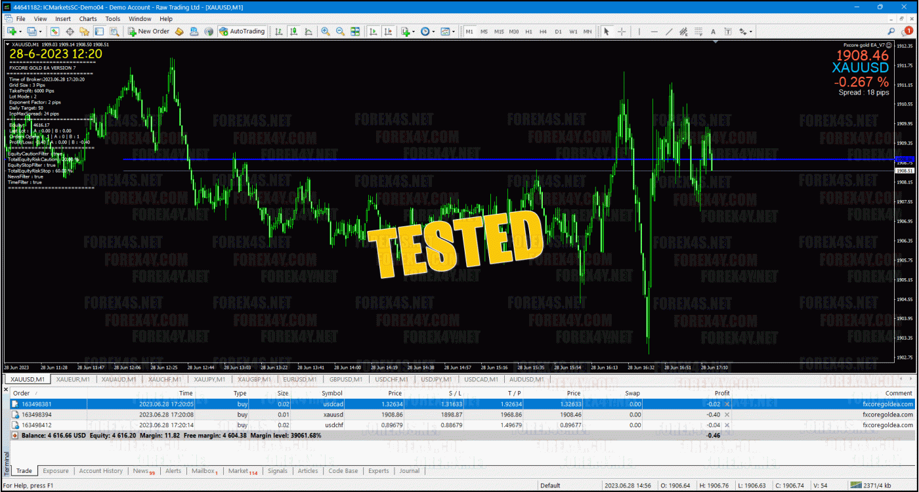The width and height of the screenshot is (919, 492).
Task: Expand the new chart dropdown arrow
Action: (x=21, y=31)
